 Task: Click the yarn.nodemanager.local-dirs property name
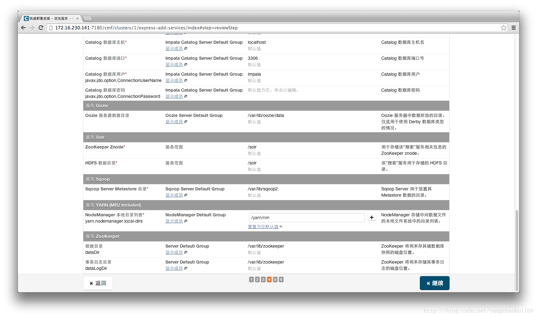[114, 221]
